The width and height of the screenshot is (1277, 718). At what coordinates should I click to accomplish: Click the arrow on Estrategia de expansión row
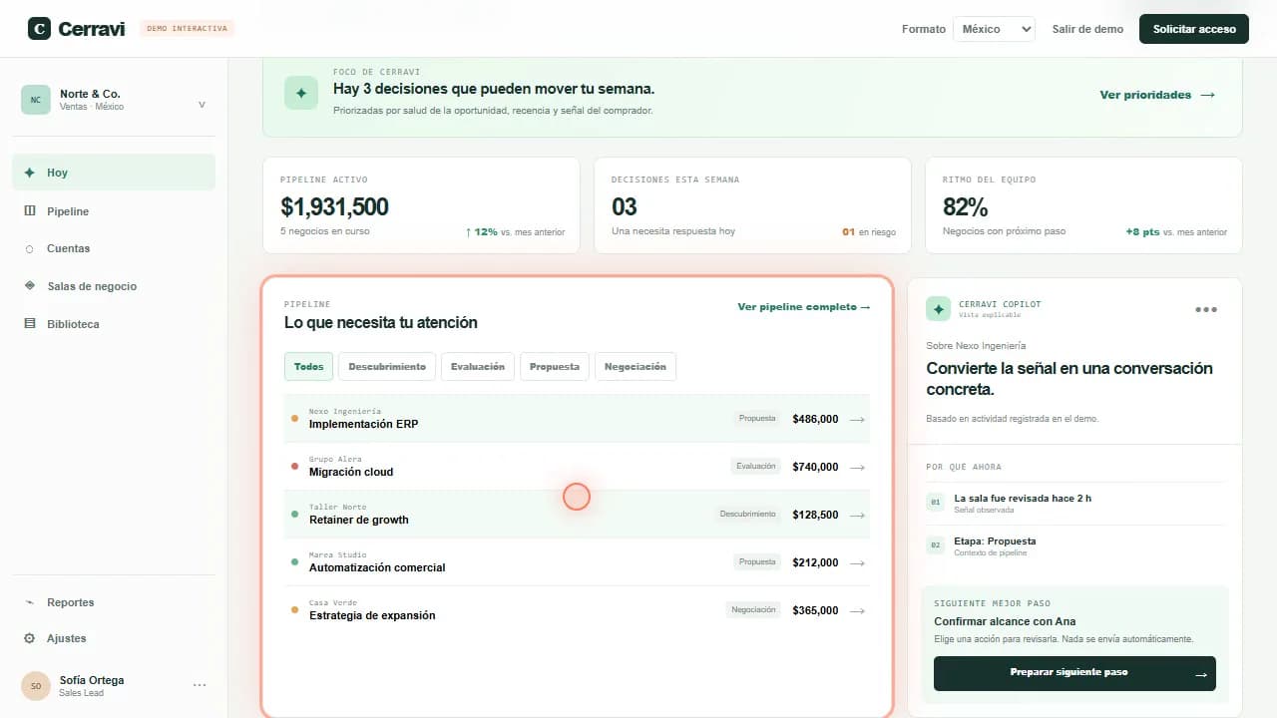pyautogui.click(x=857, y=611)
